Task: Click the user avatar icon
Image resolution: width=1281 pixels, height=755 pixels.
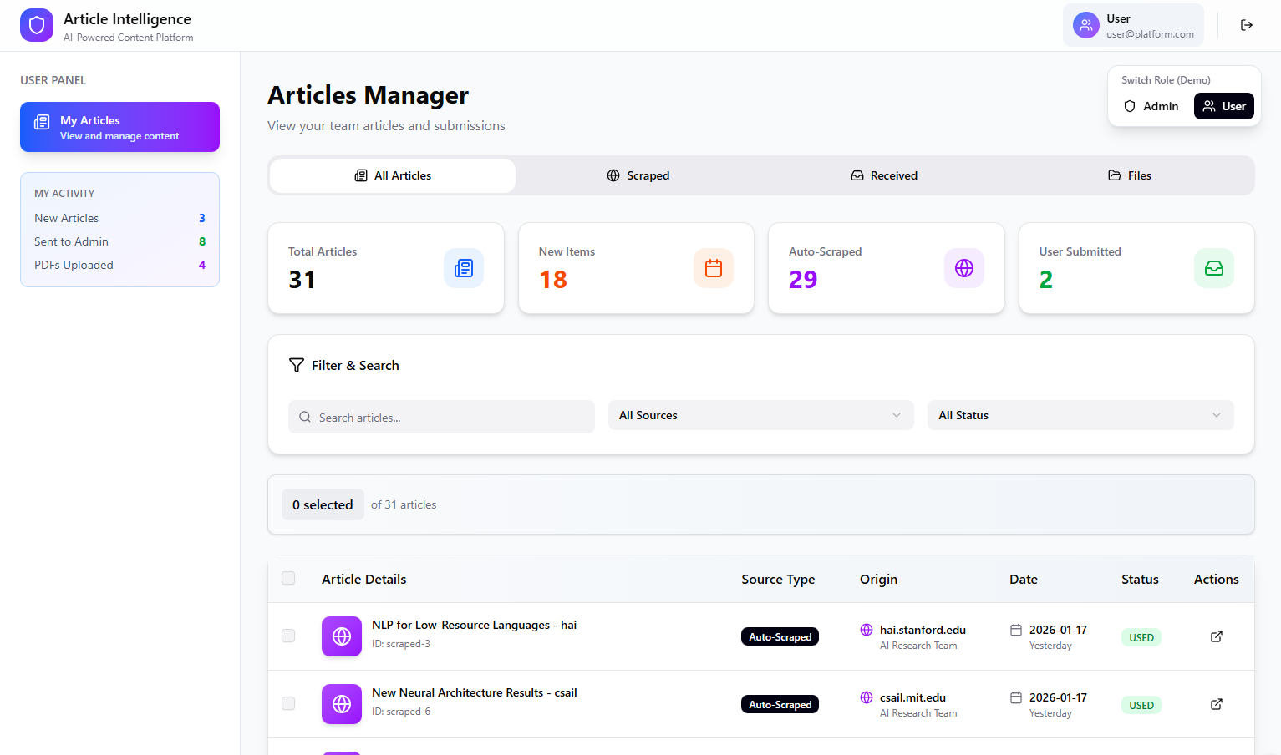Action: [1086, 25]
